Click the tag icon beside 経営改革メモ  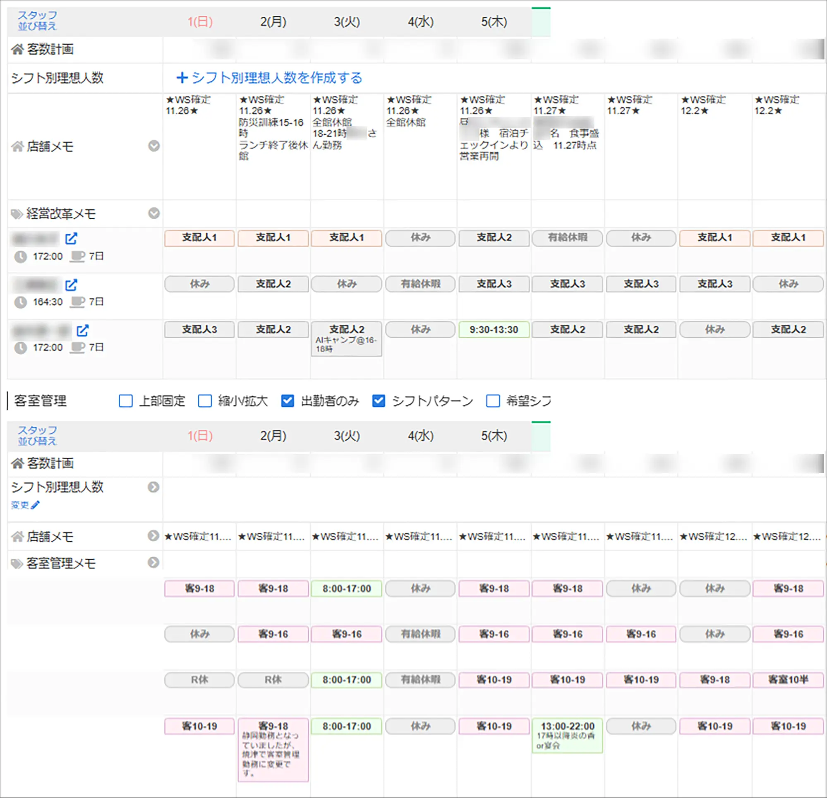click(x=16, y=214)
